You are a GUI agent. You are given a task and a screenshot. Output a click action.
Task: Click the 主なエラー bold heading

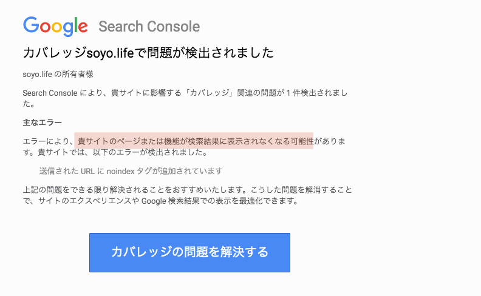[43, 123]
